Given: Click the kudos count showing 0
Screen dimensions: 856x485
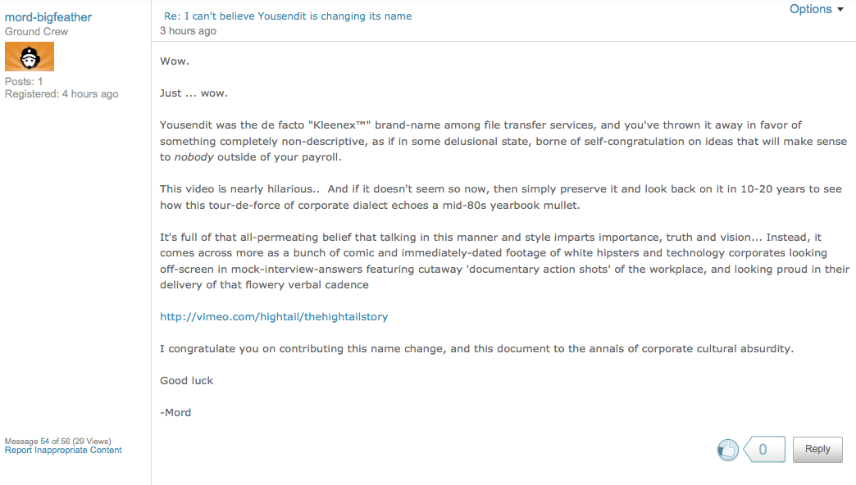Looking at the screenshot, I should click(x=763, y=449).
